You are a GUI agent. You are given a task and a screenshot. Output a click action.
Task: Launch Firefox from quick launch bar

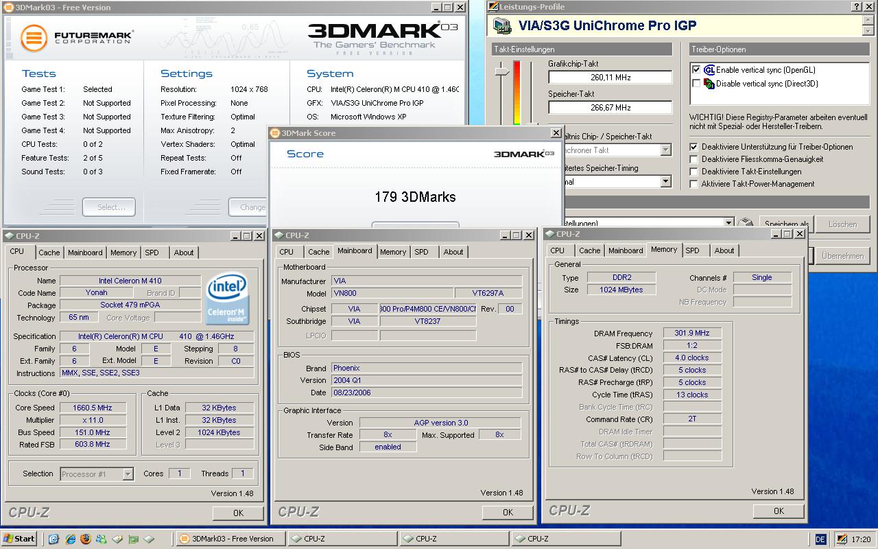coord(86,539)
